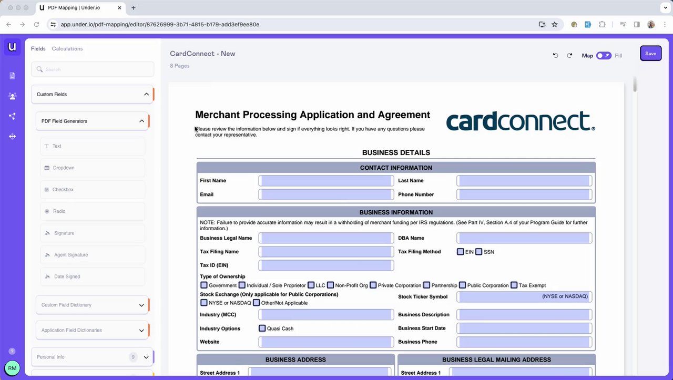Check the Private Corporation box
This screenshot has height=380, width=673.
point(373,285)
